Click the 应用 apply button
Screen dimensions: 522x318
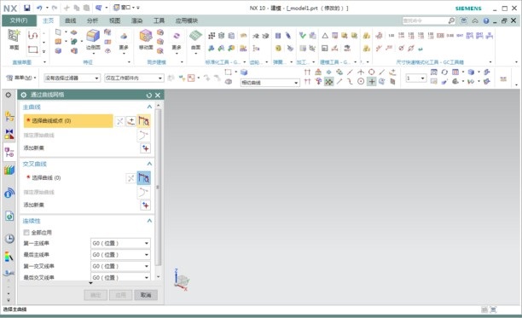pos(120,295)
